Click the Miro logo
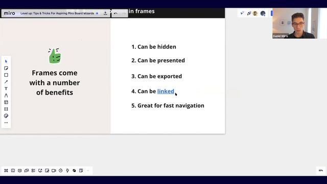 pos(10,13)
